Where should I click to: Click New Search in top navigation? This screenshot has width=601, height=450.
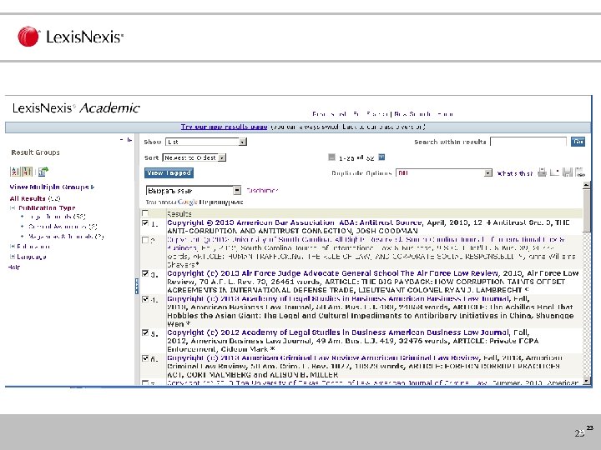coord(414,114)
